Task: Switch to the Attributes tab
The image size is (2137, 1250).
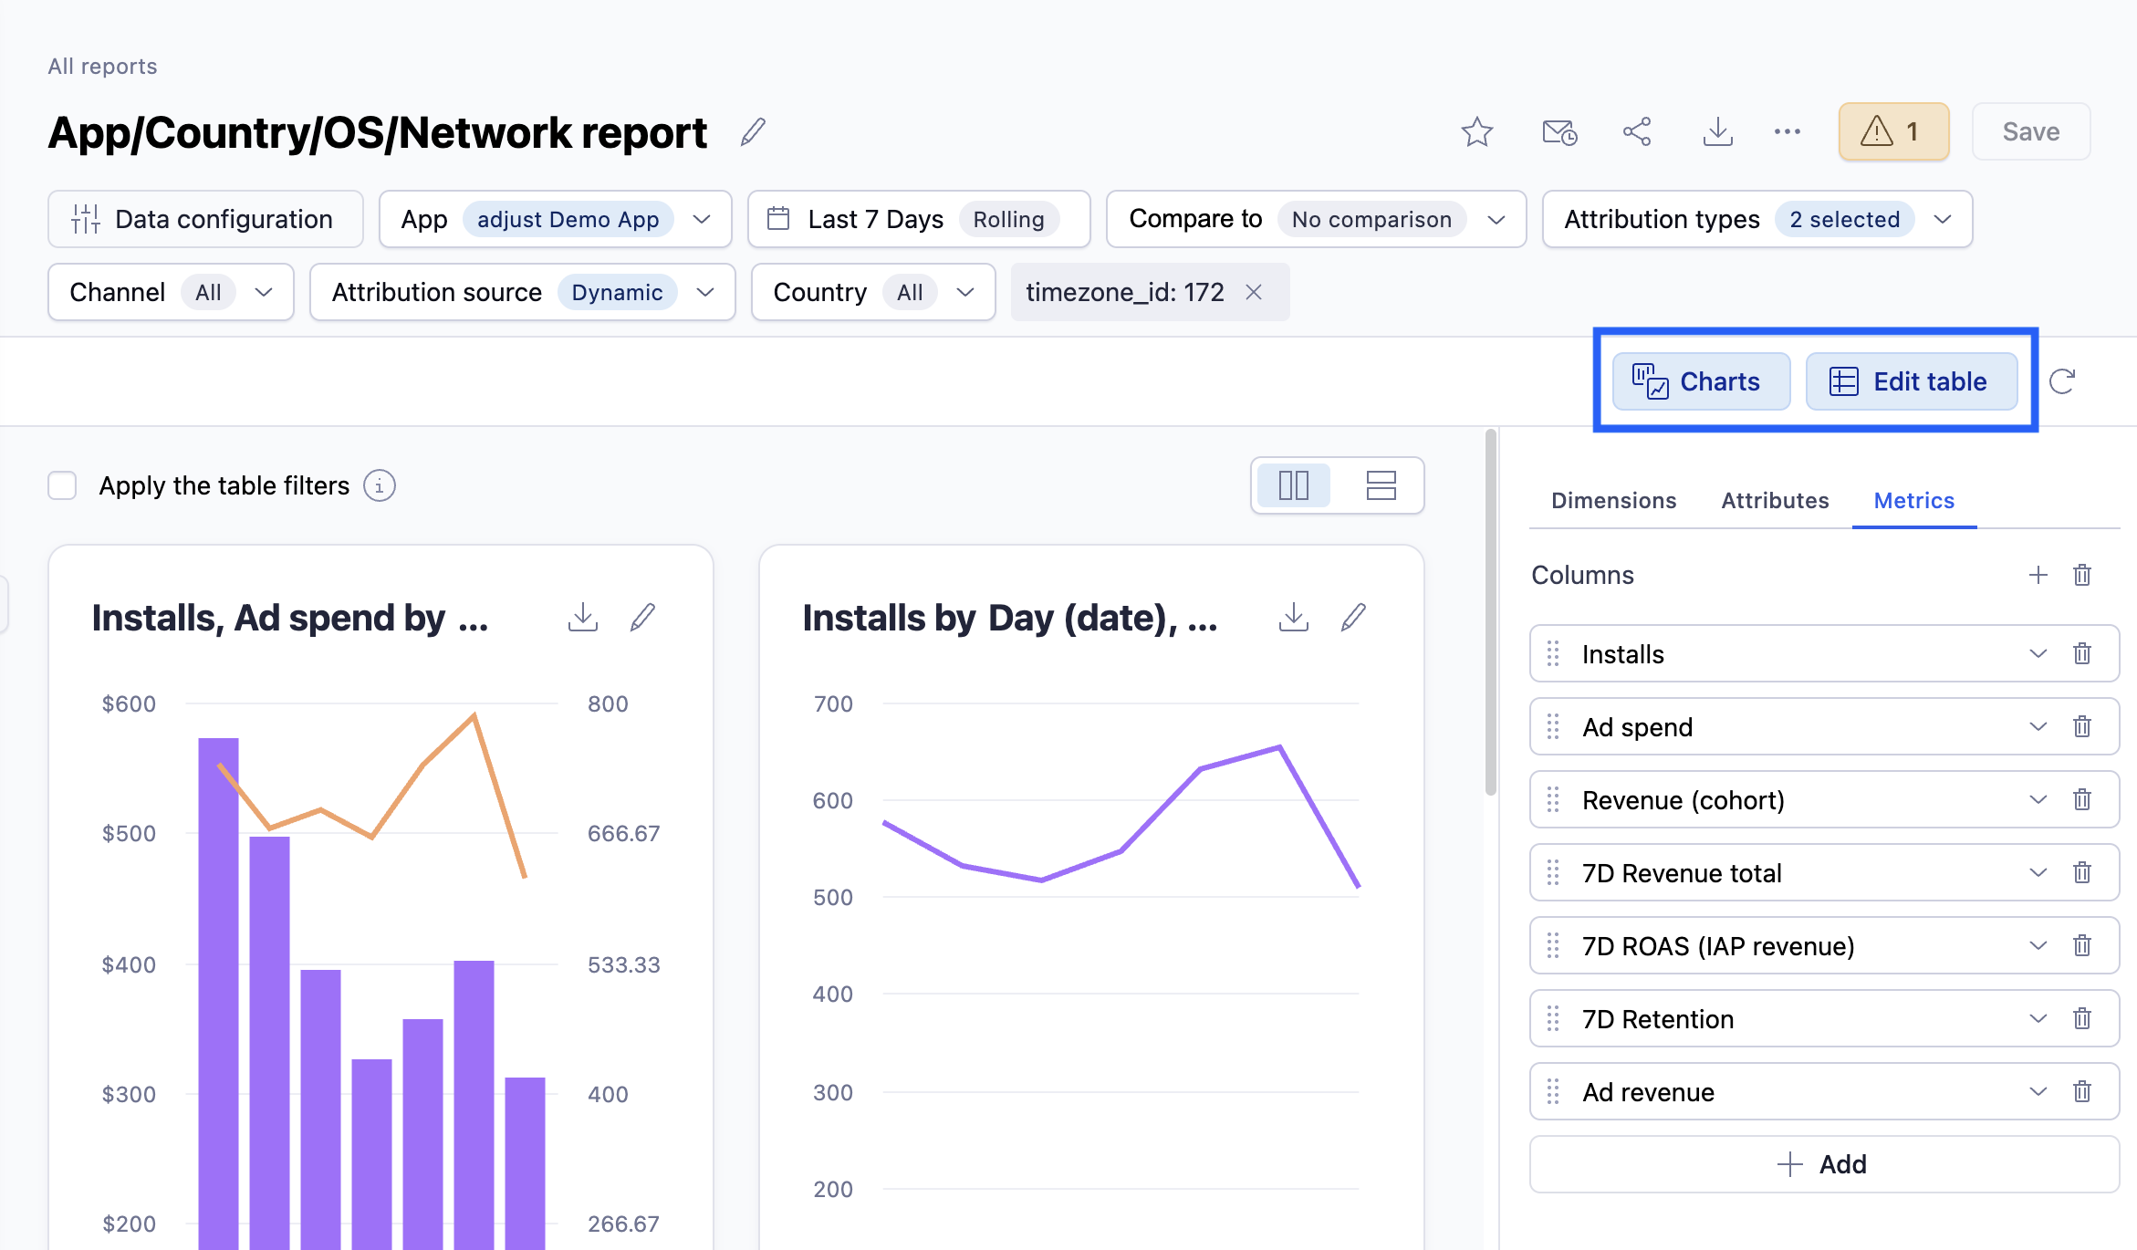Action: (x=1774, y=500)
